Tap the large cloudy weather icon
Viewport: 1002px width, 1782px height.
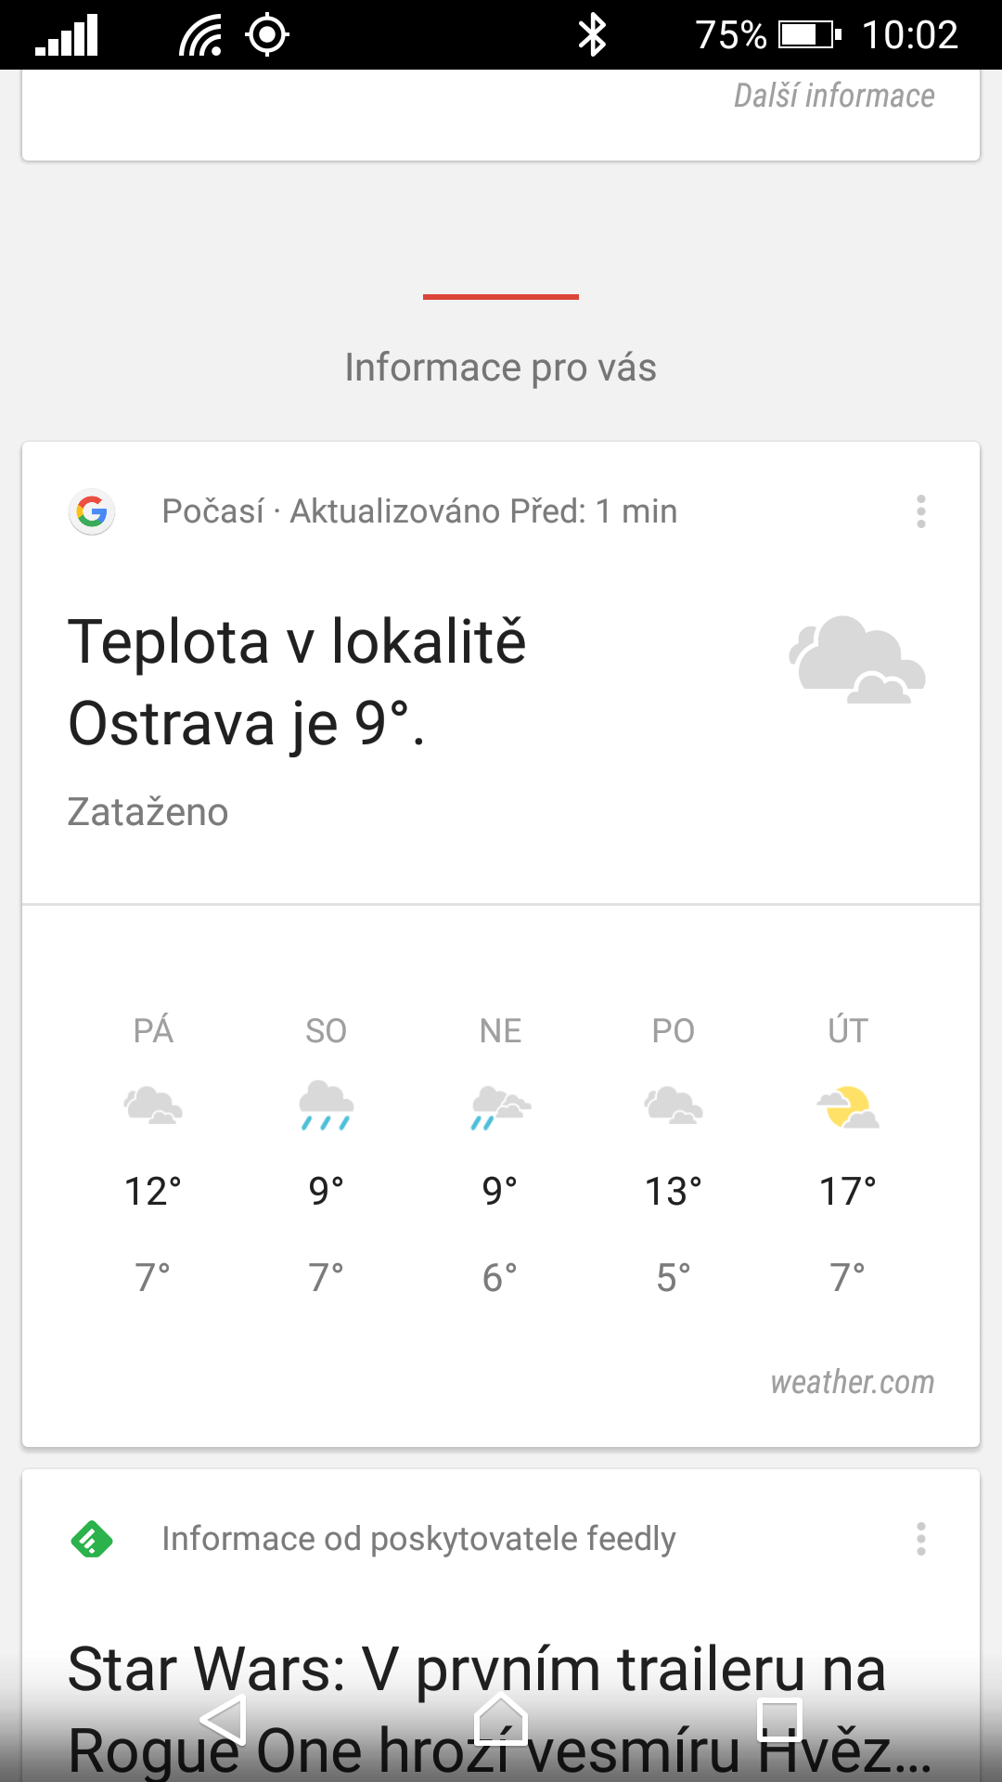tap(856, 659)
